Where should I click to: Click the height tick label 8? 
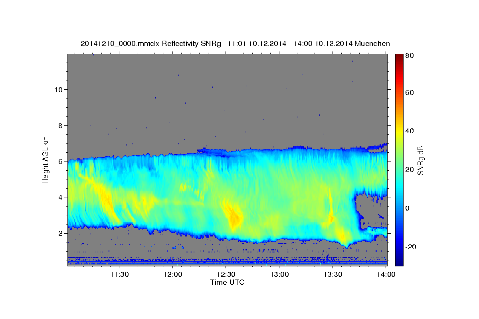[60, 125]
